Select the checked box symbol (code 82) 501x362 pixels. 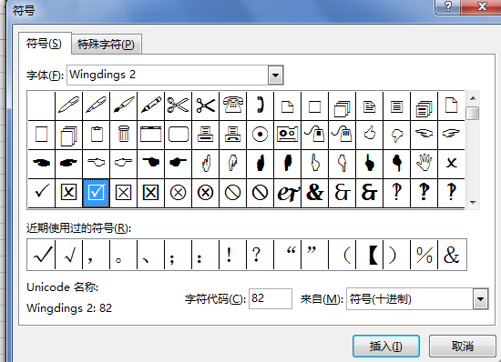click(x=96, y=193)
